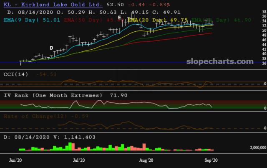Click the Jun '20 date axis label
The width and height of the screenshot is (267, 168).
17,160
